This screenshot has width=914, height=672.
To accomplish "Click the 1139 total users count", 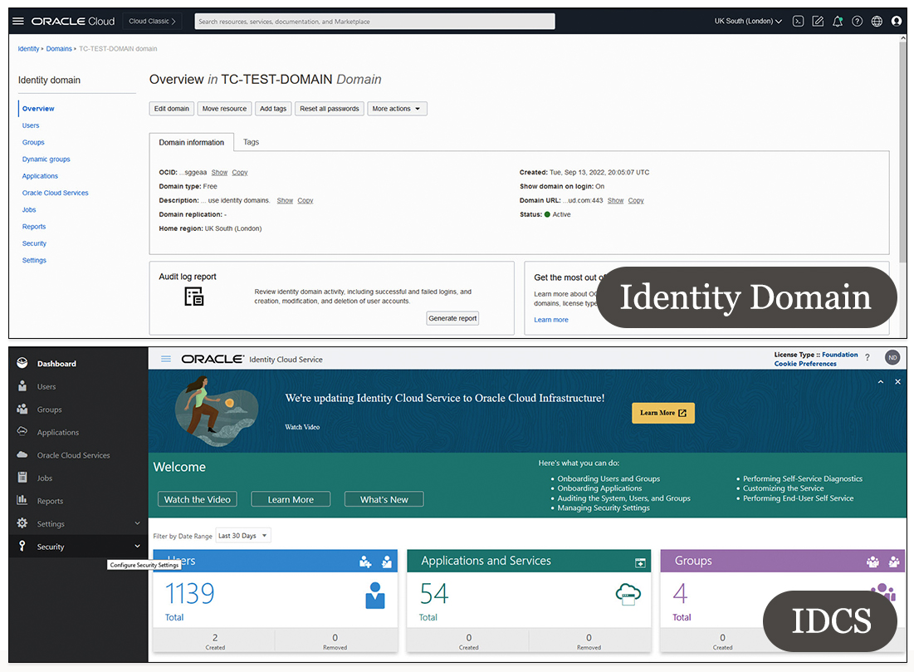I will tap(189, 594).
